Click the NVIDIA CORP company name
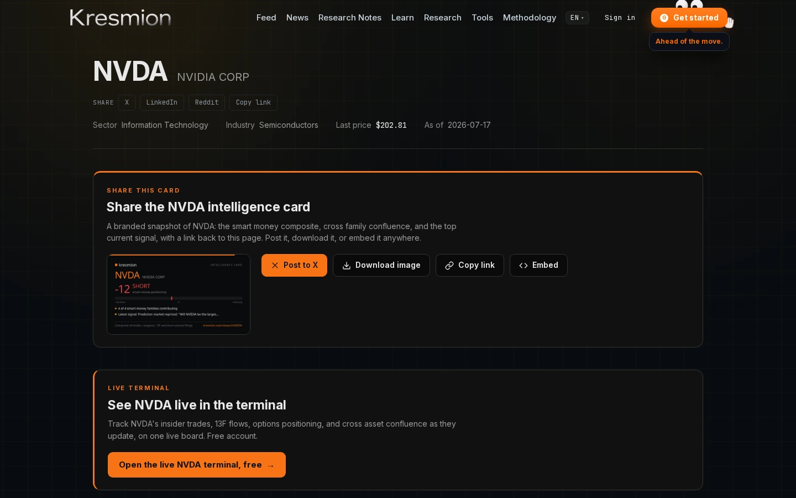Viewport: 796px width, 498px height. click(213, 77)
